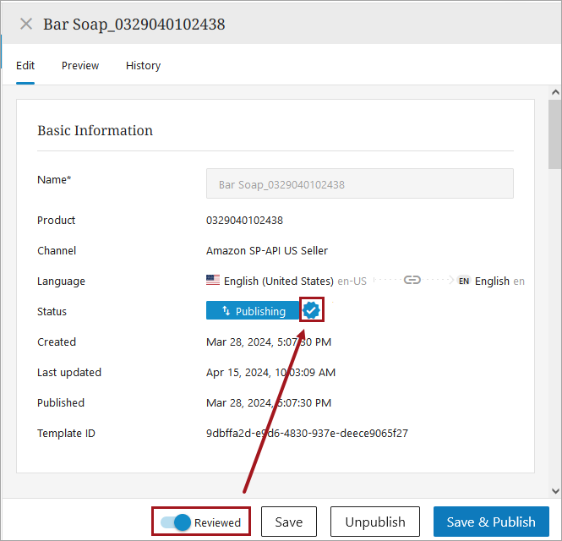The width and height of the screenshot is (562, 541).
Task: Toggle the Reviewed switch
Action: pos(177,522)
